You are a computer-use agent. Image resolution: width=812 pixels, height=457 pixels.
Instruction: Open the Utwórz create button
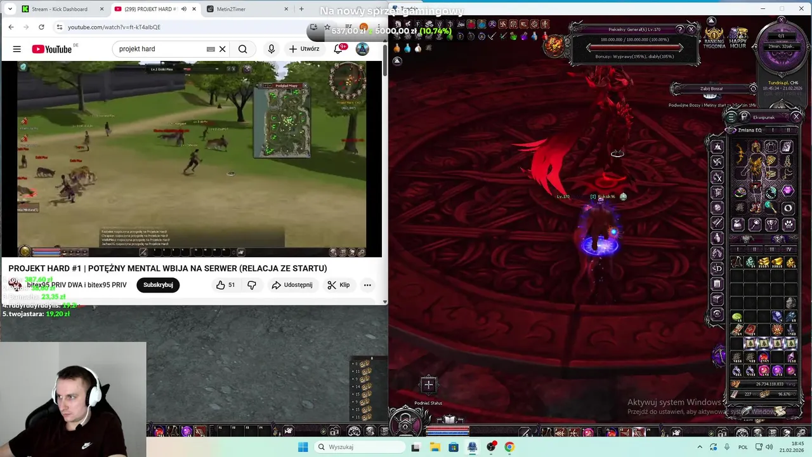coord(304,49)
